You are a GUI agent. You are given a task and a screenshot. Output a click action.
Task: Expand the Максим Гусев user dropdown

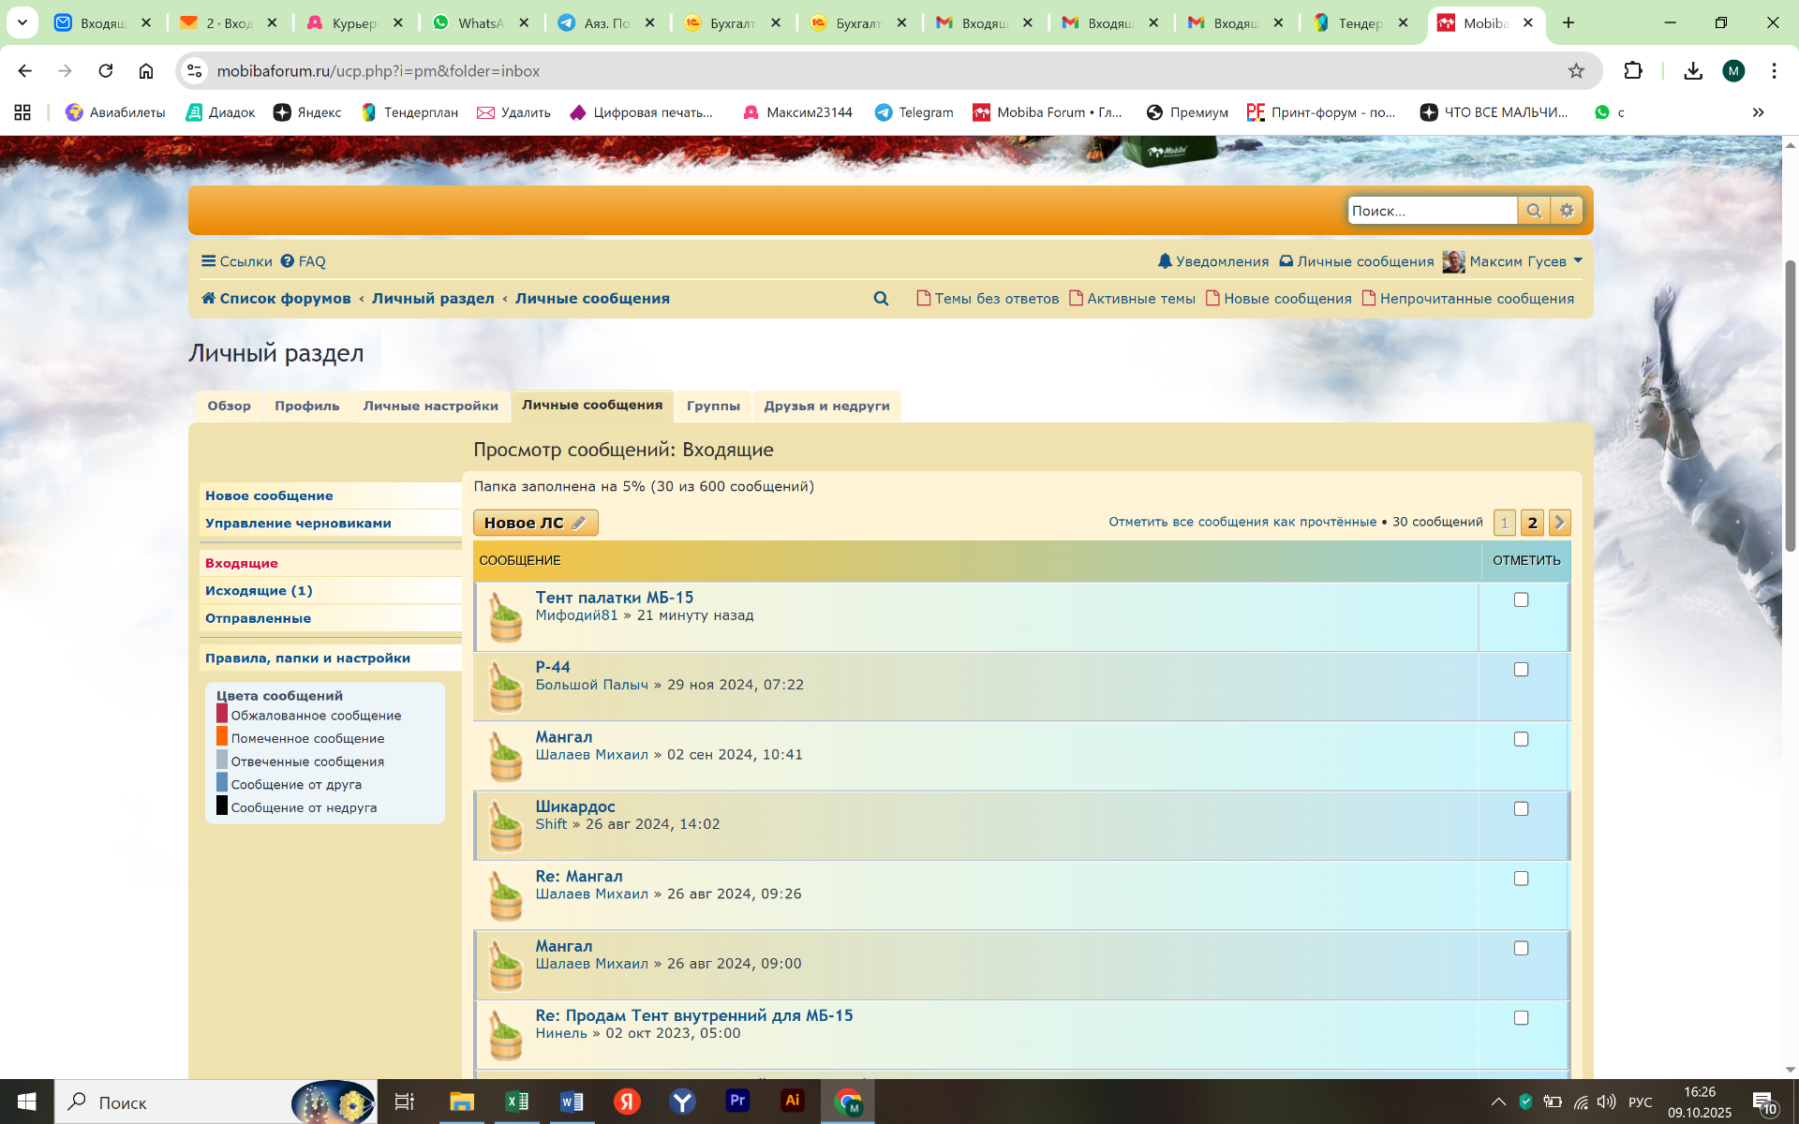1578,260
